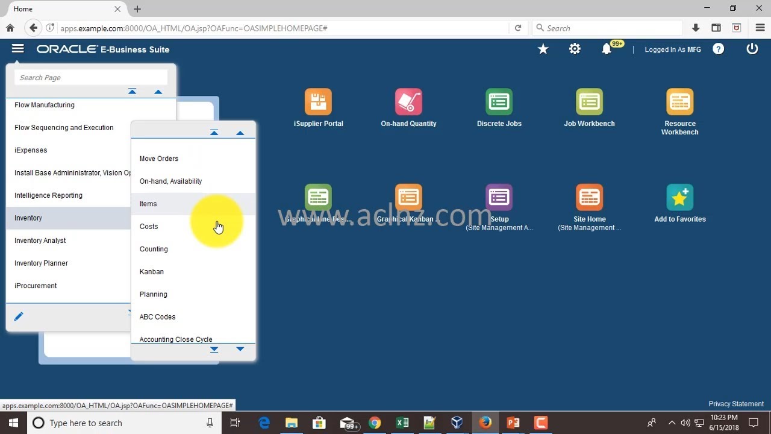Select iProcurement responsibility
771x434 pixels.
pos(36,286)
